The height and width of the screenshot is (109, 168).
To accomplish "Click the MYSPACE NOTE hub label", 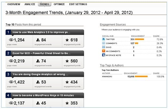I will pos(113,55).
